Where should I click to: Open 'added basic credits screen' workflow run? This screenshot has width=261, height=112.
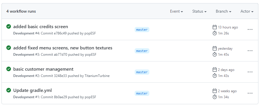(41, 27)
